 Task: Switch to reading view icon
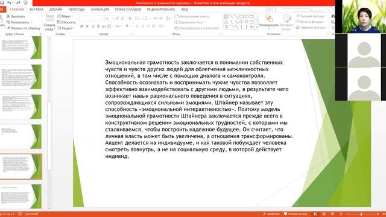pyautogui.click(x=332, y=214)
